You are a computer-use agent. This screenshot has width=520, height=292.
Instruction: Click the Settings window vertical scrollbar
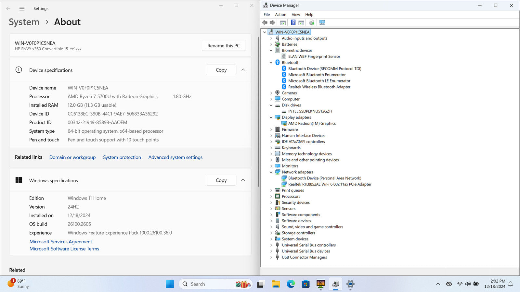[x=258, y=112]
